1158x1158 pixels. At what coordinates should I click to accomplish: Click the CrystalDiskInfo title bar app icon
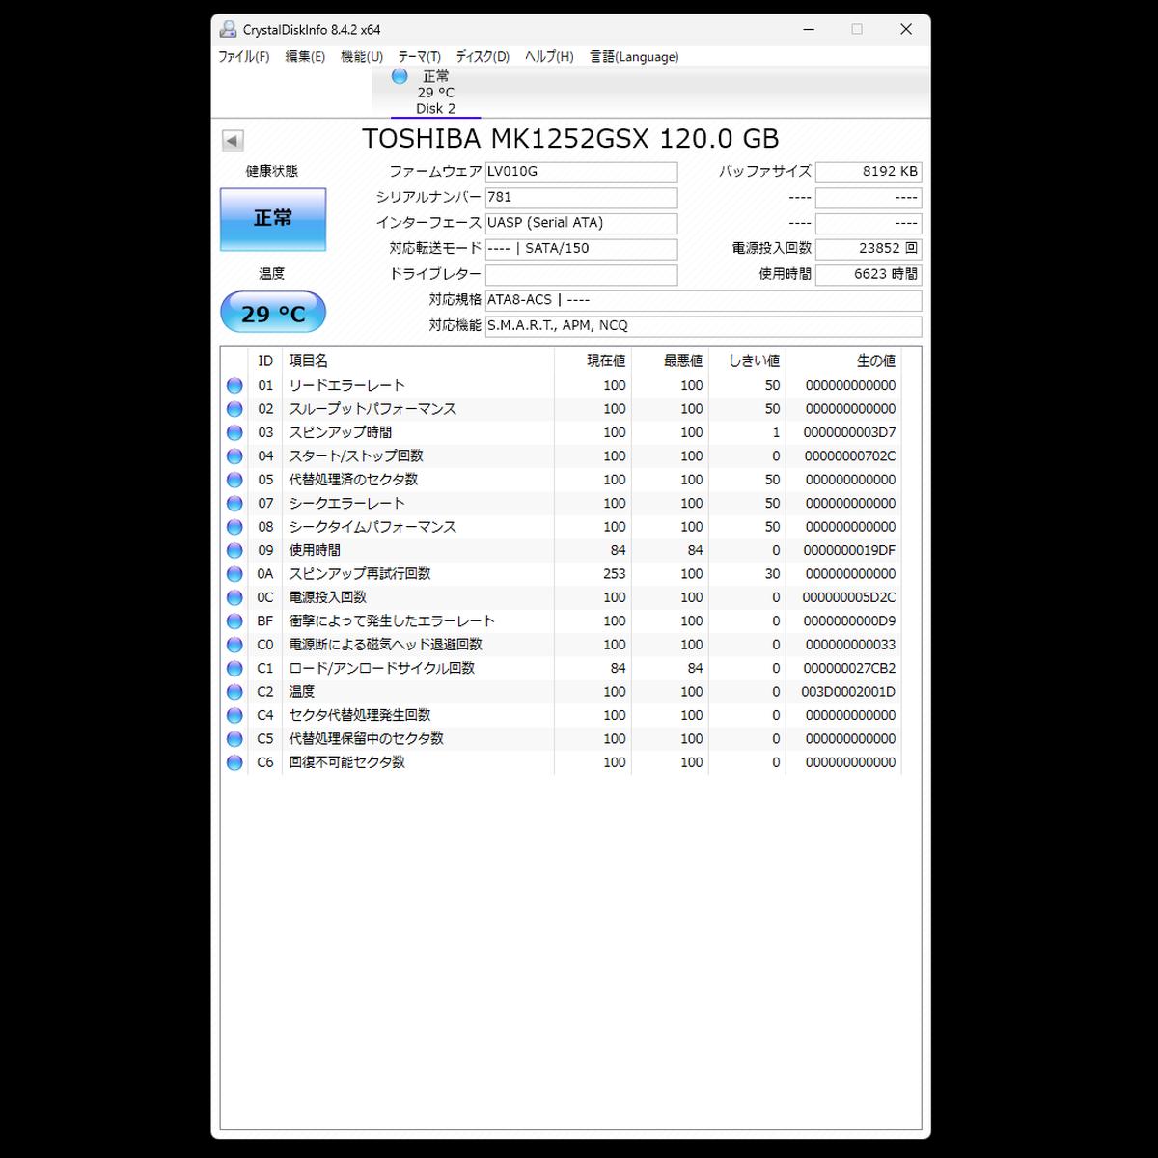228,29
